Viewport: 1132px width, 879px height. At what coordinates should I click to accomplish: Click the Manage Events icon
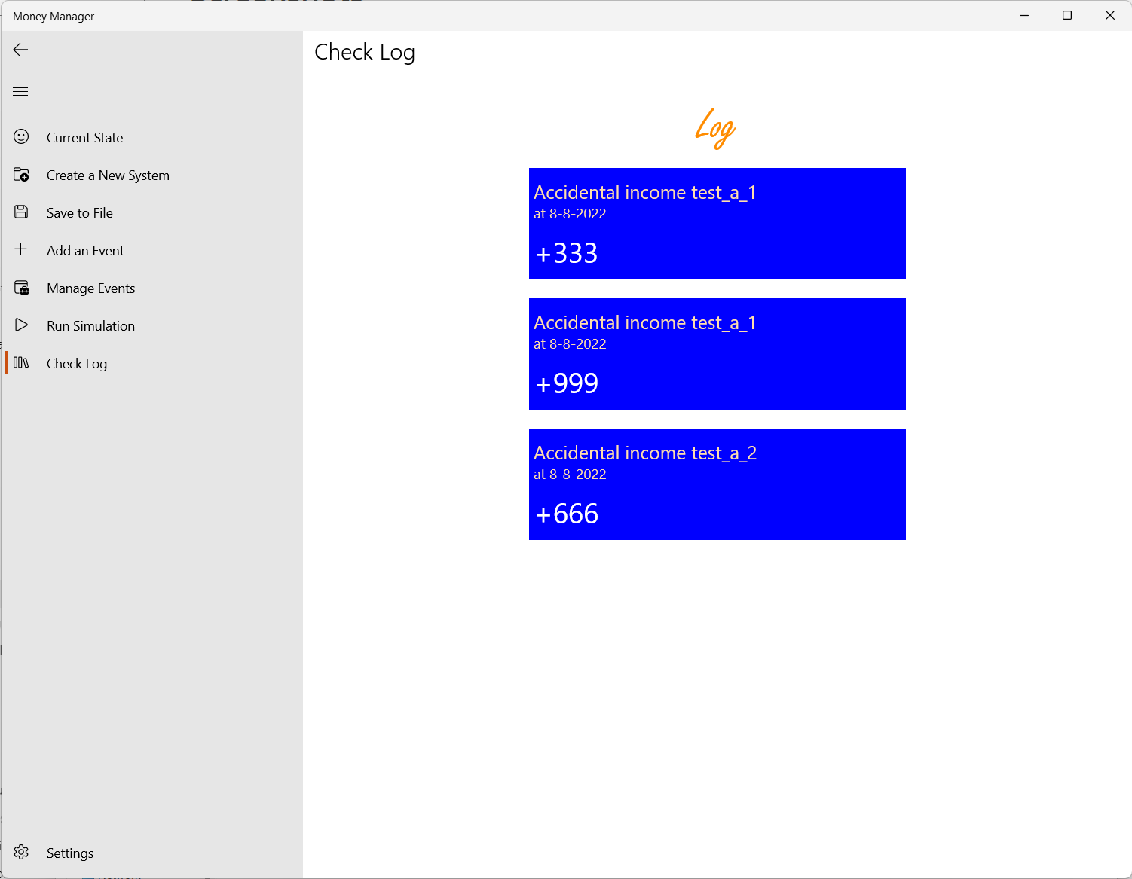(21, 288)
